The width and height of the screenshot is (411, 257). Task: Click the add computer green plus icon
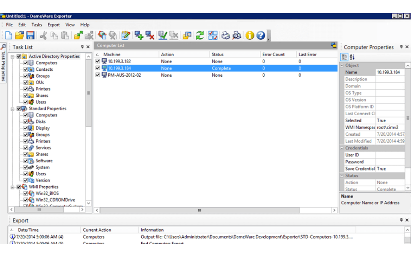coord(139,36)
